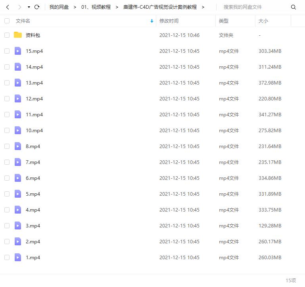305x287 pixels.
Task: Sort files by 修改时间 column
Action: click(x=169, y=21)
